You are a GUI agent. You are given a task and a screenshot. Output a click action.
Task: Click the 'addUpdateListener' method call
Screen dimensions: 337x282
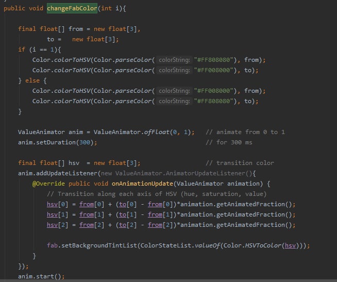pyautogui.click(x=66, y=173)
